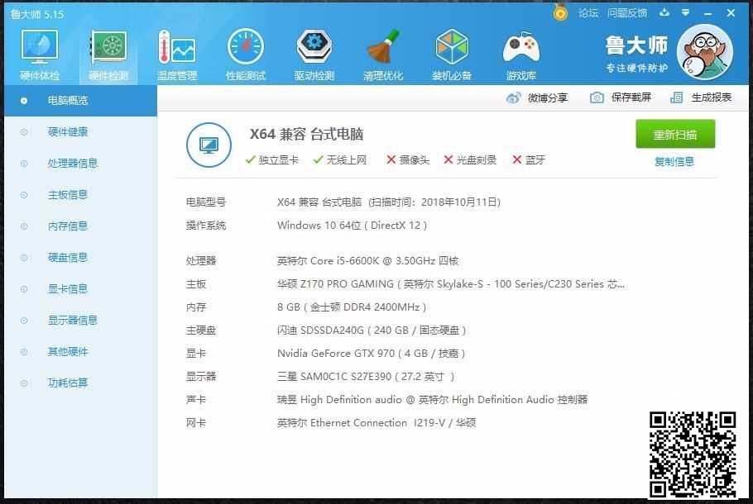
Task: Select the 温度管理 thermometer icon
Action: (176, 48)
